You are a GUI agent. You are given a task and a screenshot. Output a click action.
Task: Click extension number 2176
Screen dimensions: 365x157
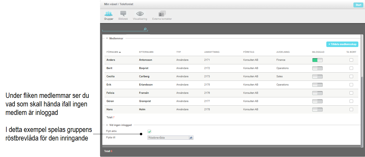tap(207, 93)
